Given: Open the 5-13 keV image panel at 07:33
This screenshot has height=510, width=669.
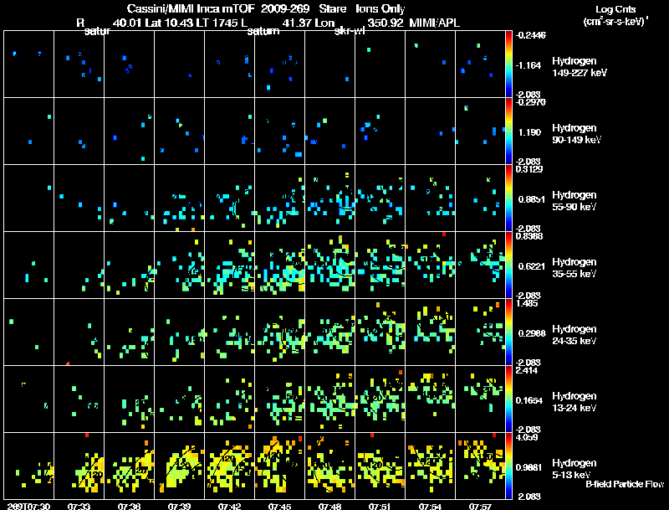Looking at the screenshot, I should pyautogui.click(x=79, y=466).
